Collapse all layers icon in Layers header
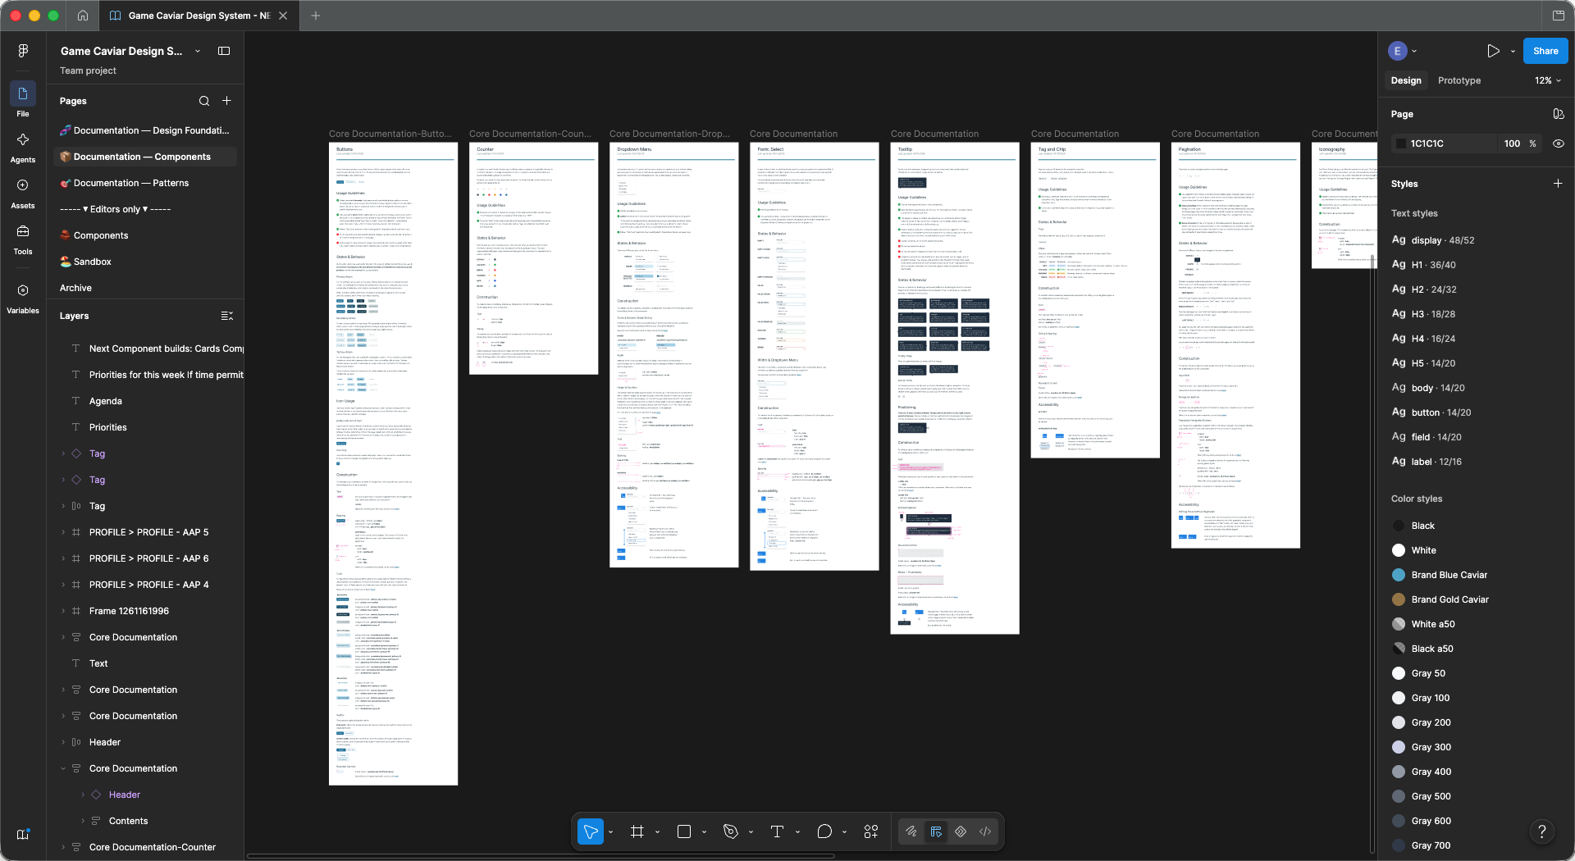This screenshot has width=1575, height=861. pos(227,316)
